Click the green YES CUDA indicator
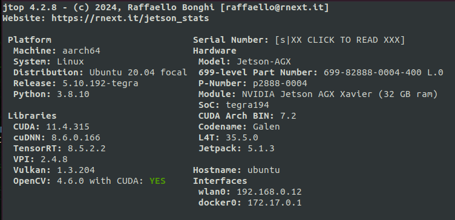This screenshot has height=220, width=455. (157, 181)
